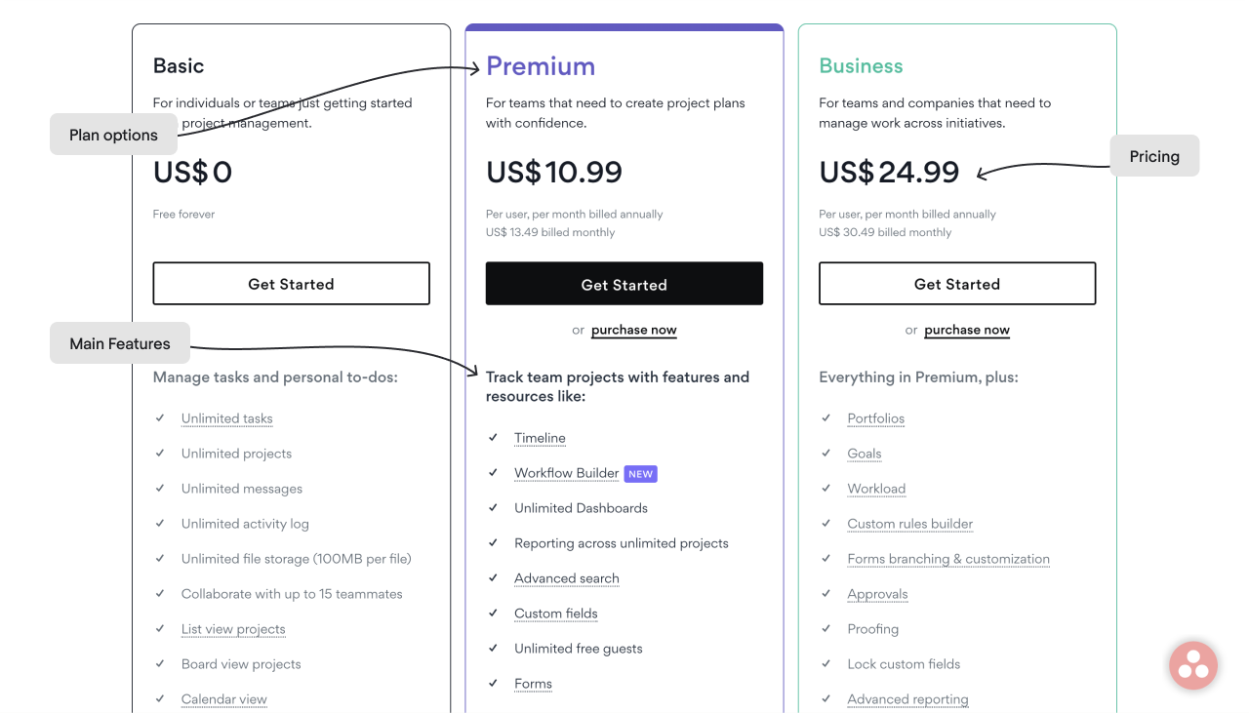
Task: Open the Goals link
Action: coord(864,454)
